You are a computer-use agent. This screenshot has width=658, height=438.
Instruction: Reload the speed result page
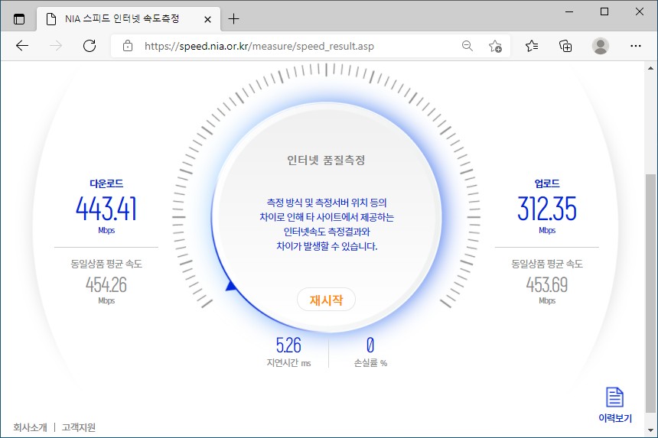pyautogui.click(x=90, y=46)
